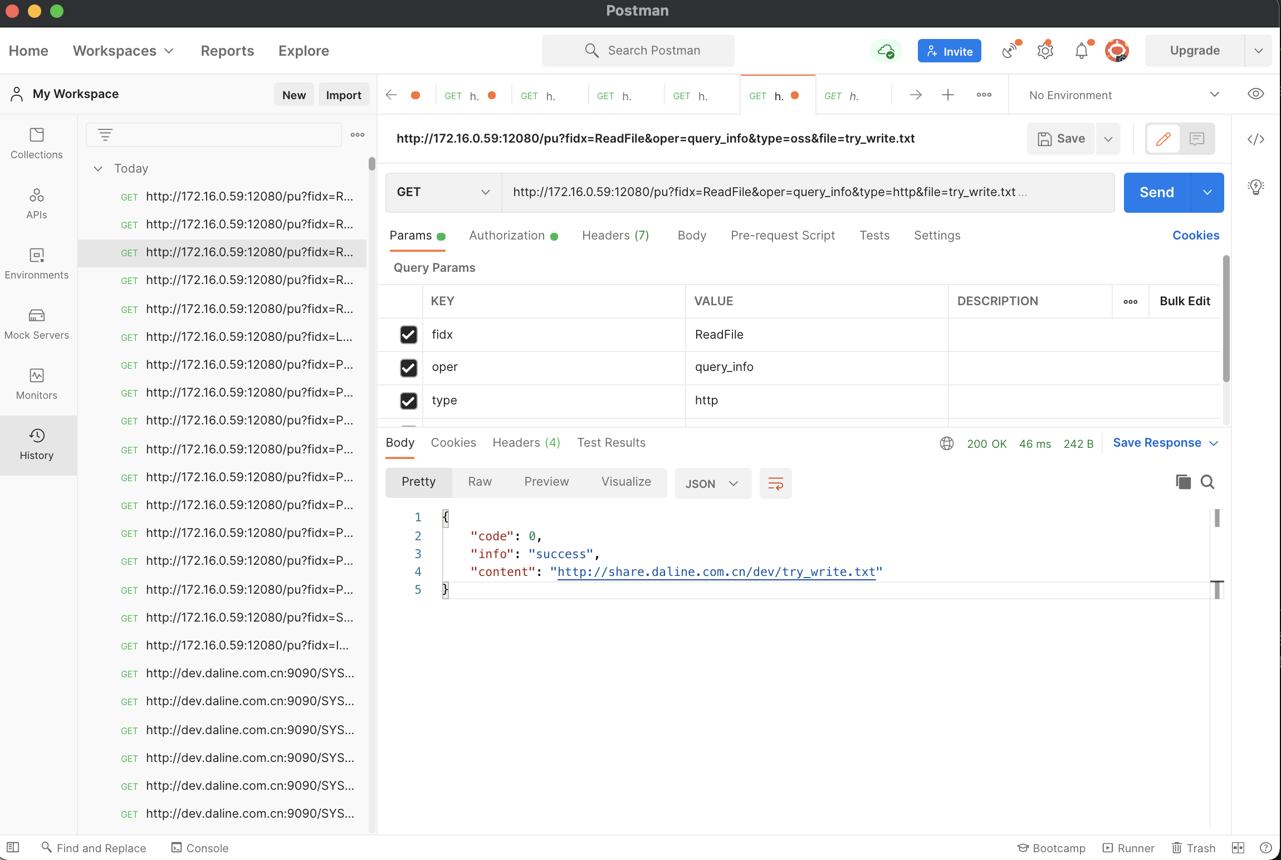
Task: Click the Search Postman field
Action: pyautogui.click(x=638, y=51)
